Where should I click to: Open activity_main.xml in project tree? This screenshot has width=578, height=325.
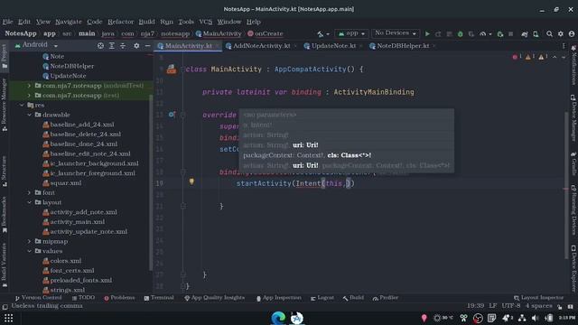78,222
